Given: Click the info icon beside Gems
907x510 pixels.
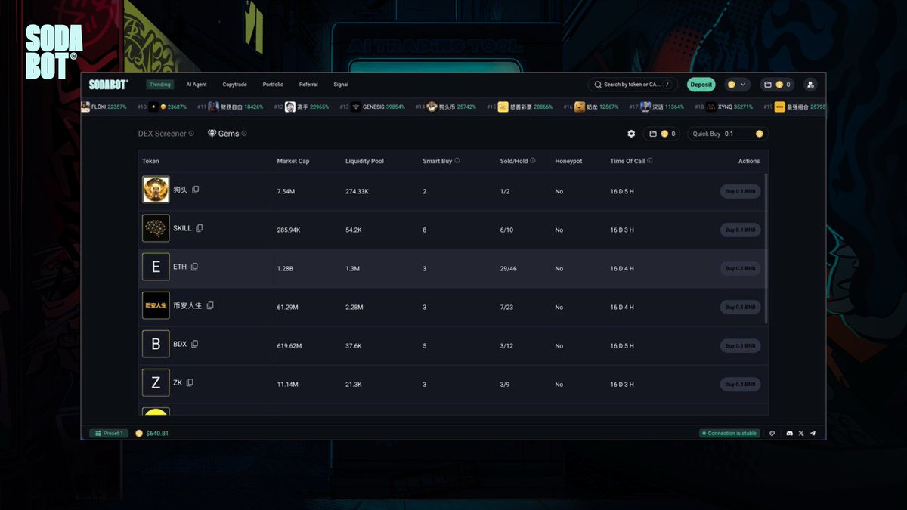Looking at the screenshot, I should pyautogui.click(x=244, y=134).
